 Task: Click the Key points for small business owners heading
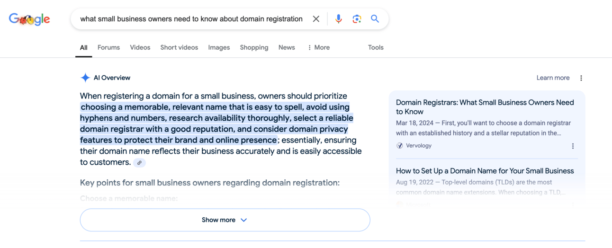click(210, 183)
